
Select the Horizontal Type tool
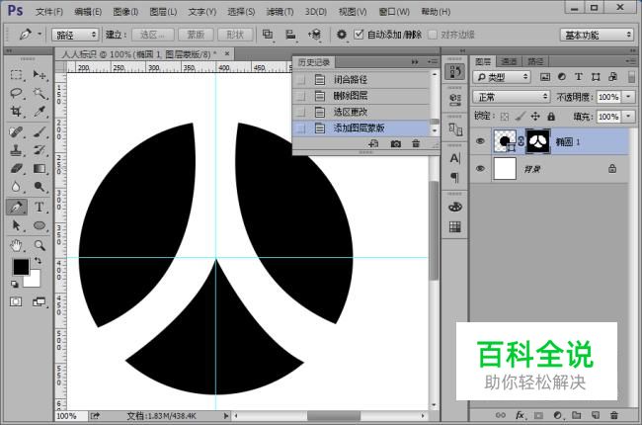40,207
